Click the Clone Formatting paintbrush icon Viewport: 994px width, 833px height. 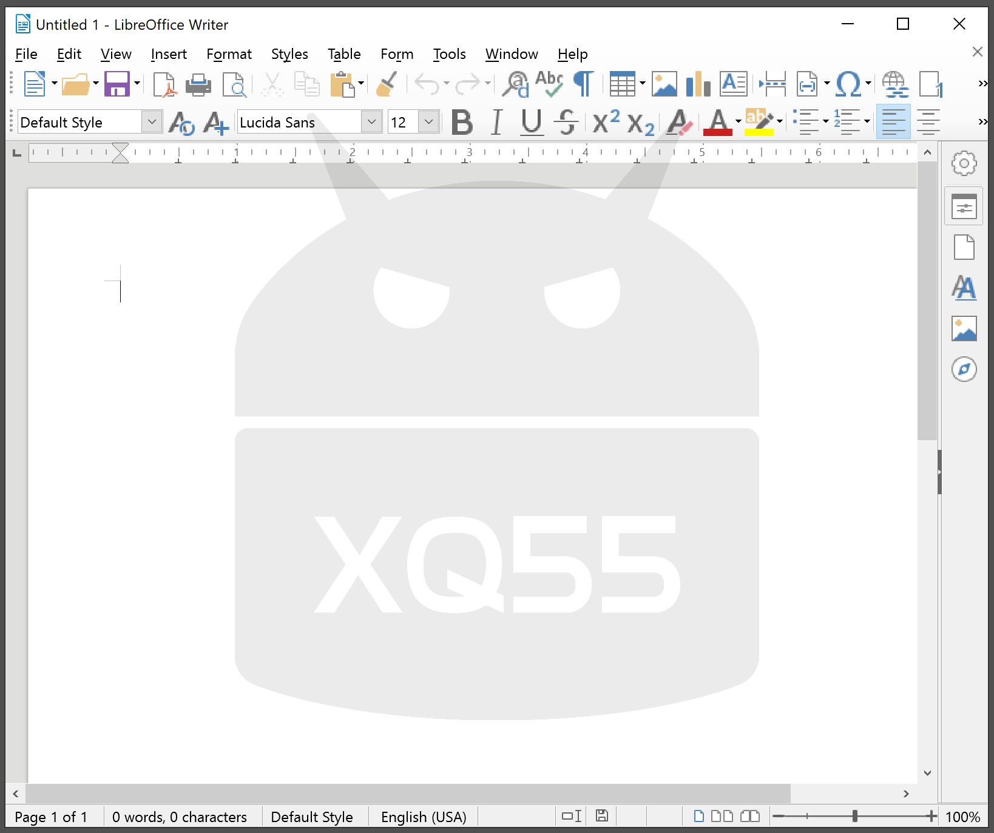tap(387, 84)
